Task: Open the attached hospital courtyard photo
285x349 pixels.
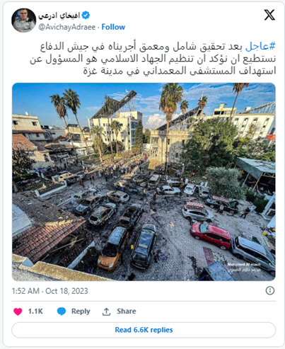Action: pos(144,182)
